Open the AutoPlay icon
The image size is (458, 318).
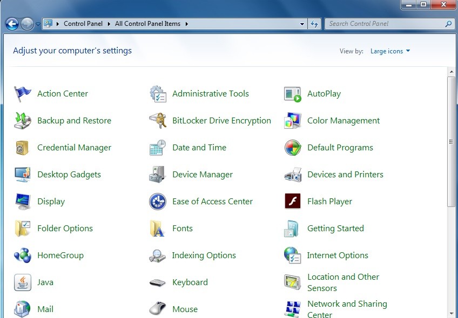(293, 94)
